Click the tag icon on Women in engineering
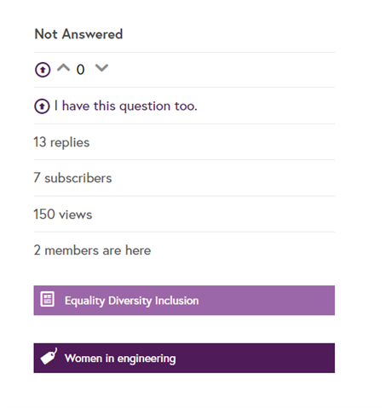386x408 pixels. tap(49, 356)
